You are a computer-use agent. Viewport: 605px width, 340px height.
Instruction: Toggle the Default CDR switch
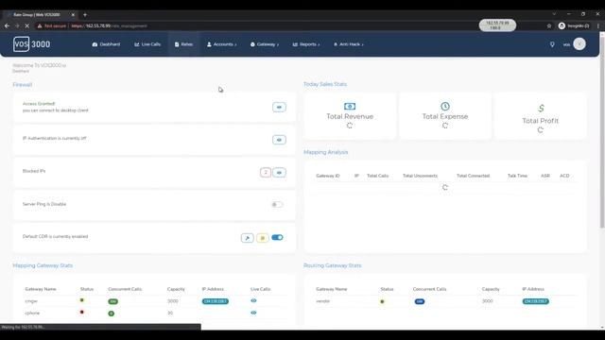click(277, 237)
